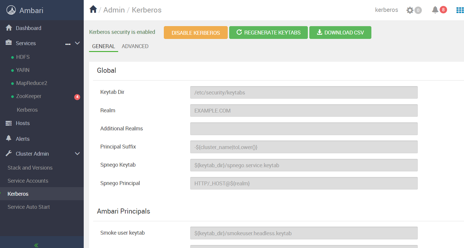The width and height of the screenshot is (464, 248).
Task: Open Service Accounts page
Action: (28, 181)
